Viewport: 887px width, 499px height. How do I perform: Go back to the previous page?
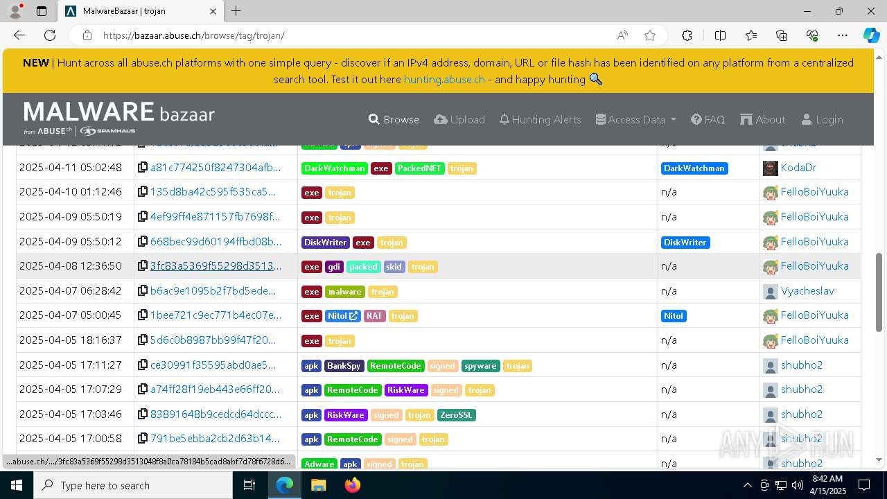(19, 35)
